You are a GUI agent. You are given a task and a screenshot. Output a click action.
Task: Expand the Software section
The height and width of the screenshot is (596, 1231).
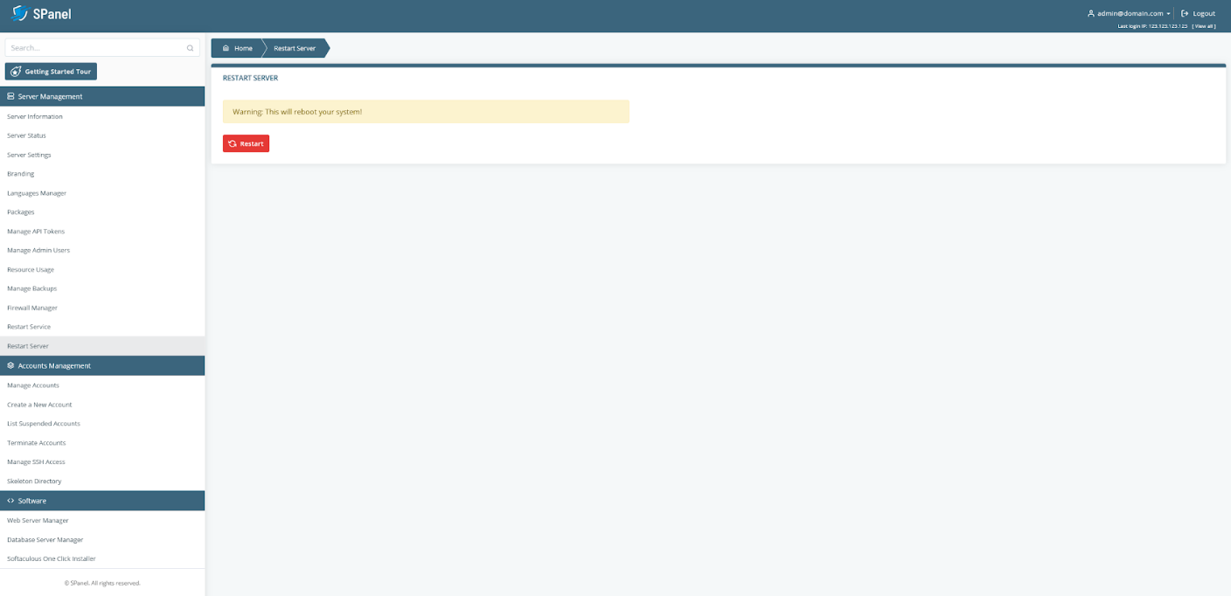(x=31, y=501)
